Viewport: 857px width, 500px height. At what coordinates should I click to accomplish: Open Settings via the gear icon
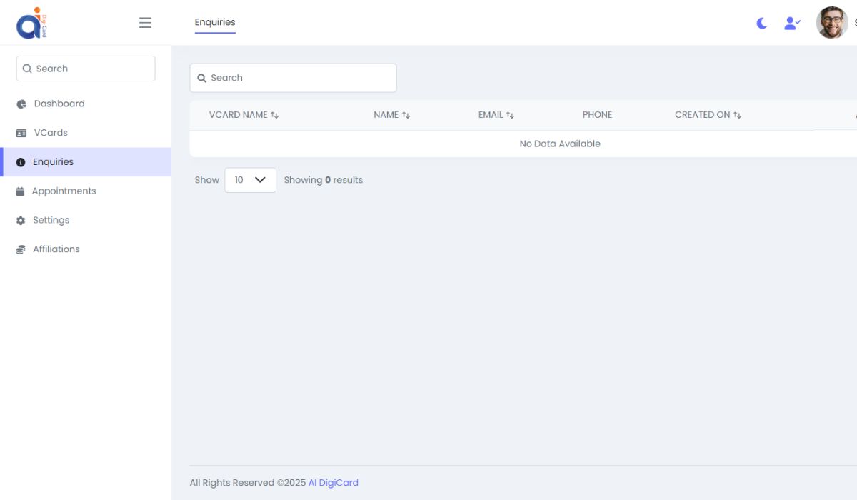pyautogui.click(x=21, y=220)
